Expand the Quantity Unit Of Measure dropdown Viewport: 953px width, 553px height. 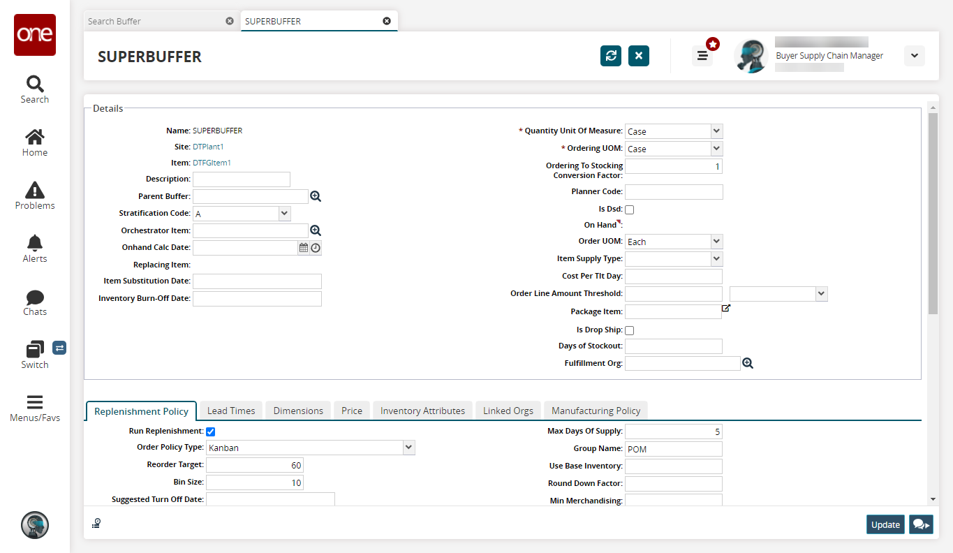tap(716, 131)
